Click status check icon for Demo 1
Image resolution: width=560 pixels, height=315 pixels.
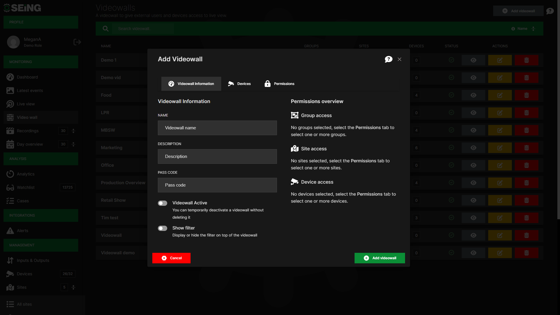pos(451,60)
